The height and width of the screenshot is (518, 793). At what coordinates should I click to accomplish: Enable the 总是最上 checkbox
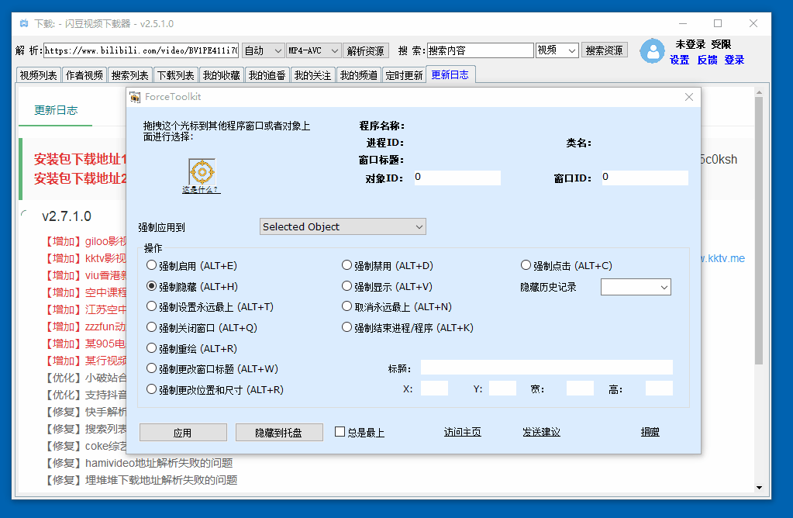[x=340, y=432]
